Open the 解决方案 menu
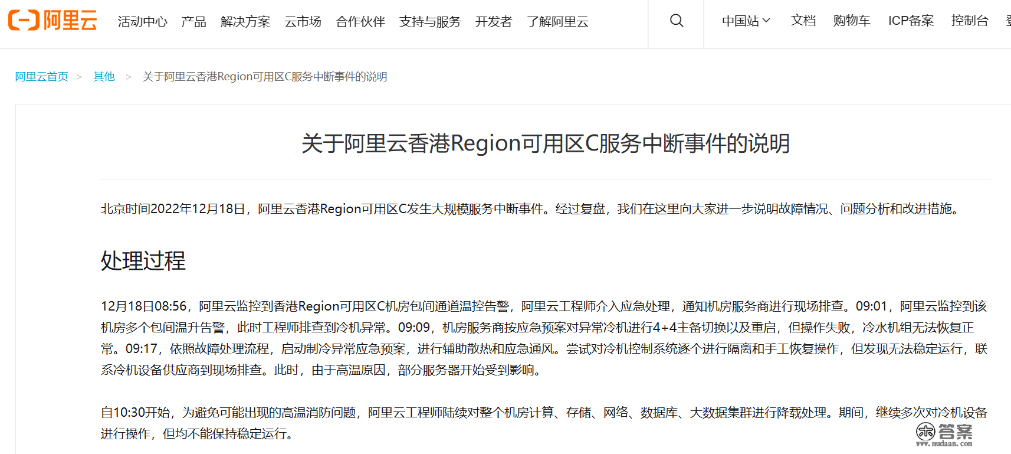This screenshot has width=1011, height=454. coord(245,22)
